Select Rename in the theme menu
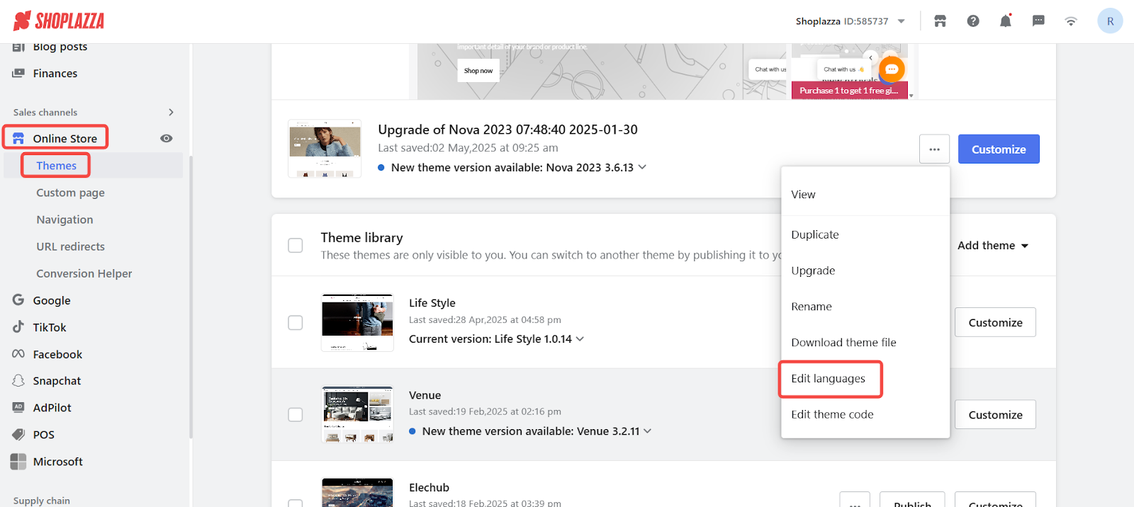 (865, 307)
